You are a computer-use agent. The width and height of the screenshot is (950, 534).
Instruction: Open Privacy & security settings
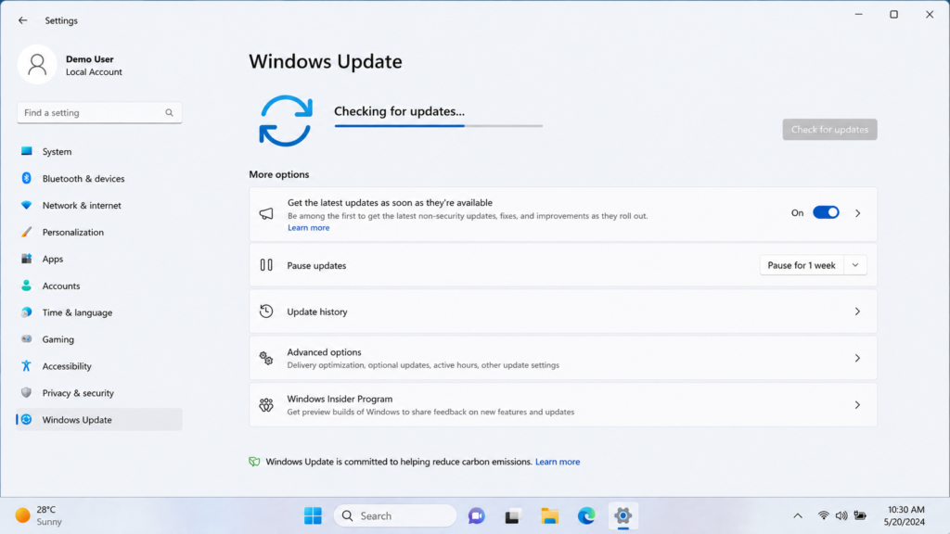tap(99, 393)
